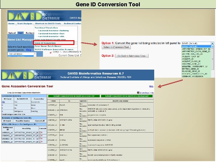Click convert icon for ambiguous ID 1455215_at
The width and height of the screenshot is (216, 162).
[41, 132]
